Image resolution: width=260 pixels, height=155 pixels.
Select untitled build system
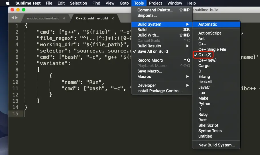(216, 136)
